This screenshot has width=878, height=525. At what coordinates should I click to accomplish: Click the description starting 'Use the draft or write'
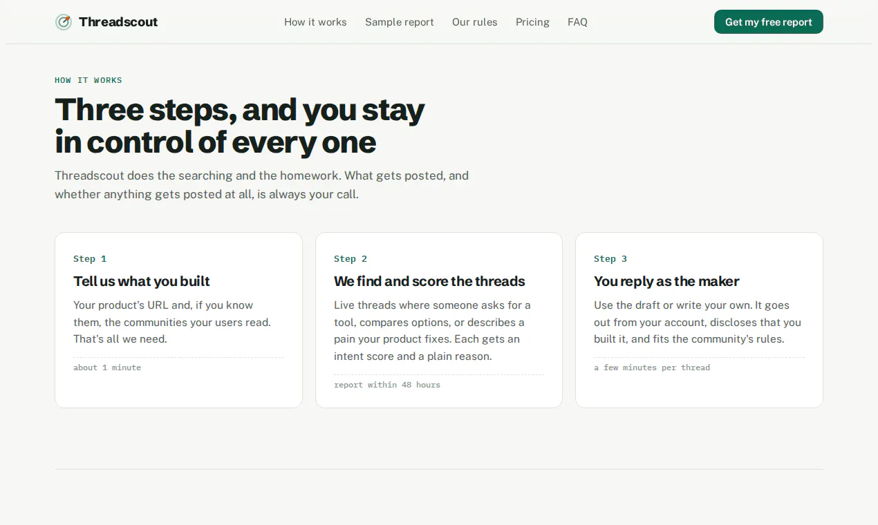click(x=698, y=322)
